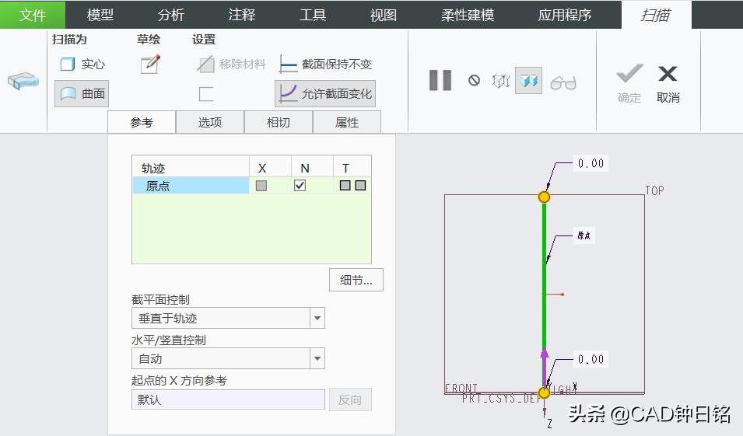The image size is (743, 436).
Task: Select 允许截面变化 variable section
Action: click(325, 94)
